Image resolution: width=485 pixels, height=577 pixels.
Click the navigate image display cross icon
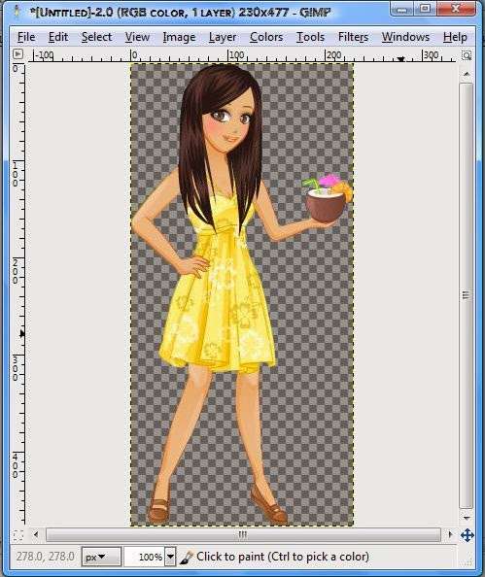pos(467,535)
